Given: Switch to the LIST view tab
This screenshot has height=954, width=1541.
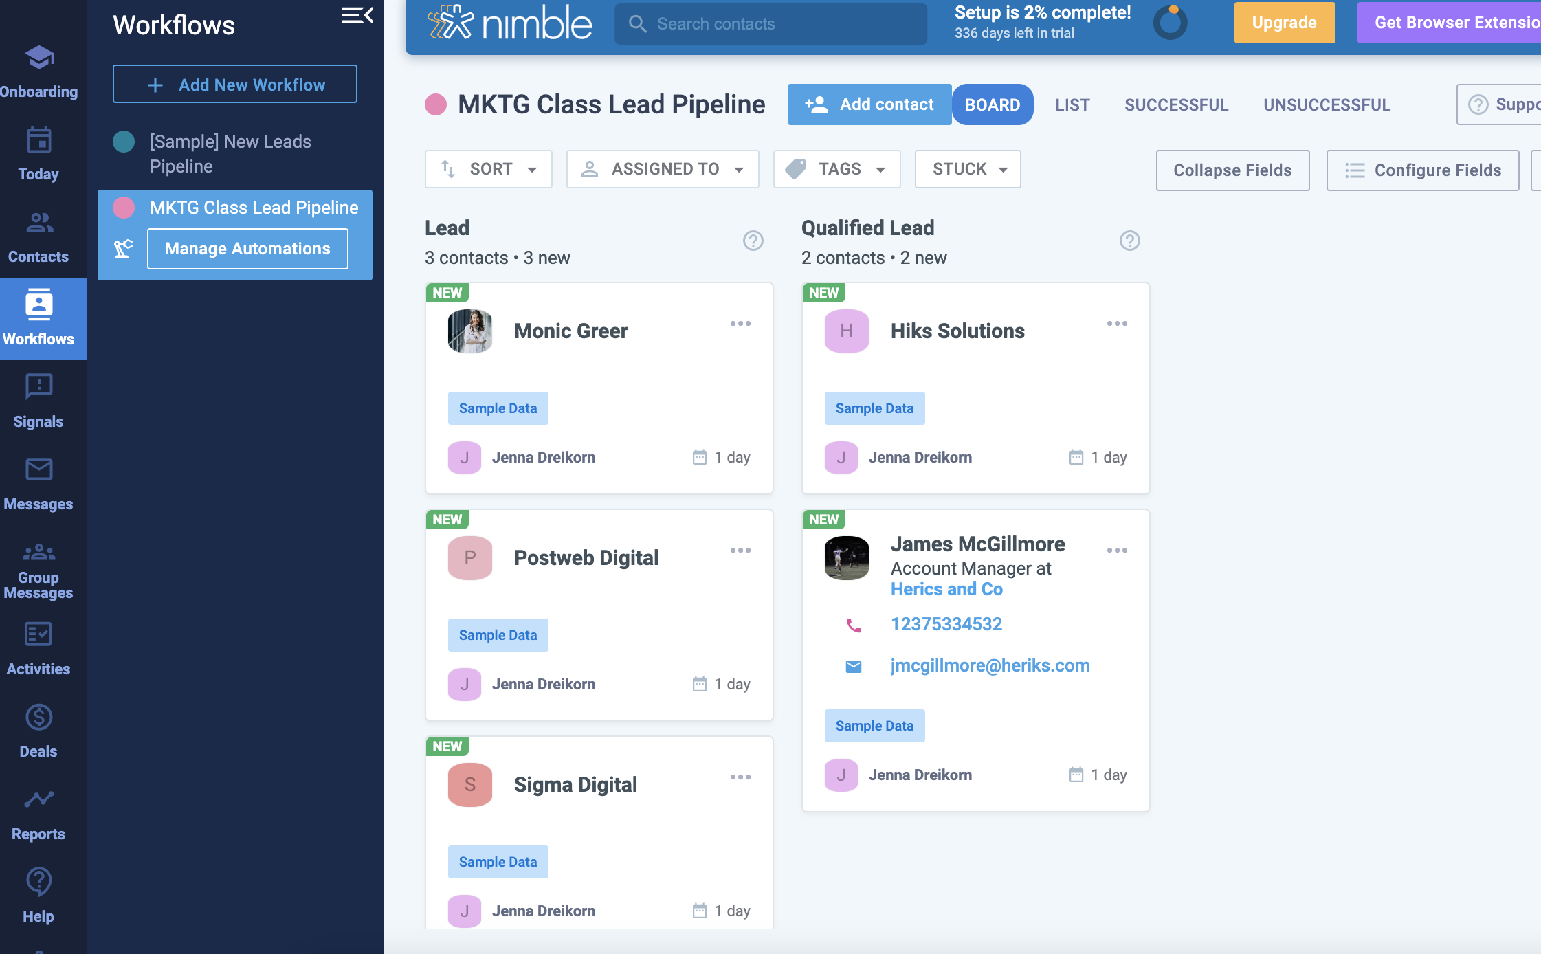Looking at the screenshot, I should click(x=1072, y=105).
